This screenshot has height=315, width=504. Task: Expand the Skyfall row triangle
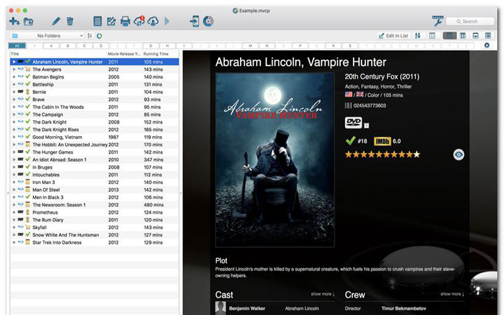(x=14, y=227)
